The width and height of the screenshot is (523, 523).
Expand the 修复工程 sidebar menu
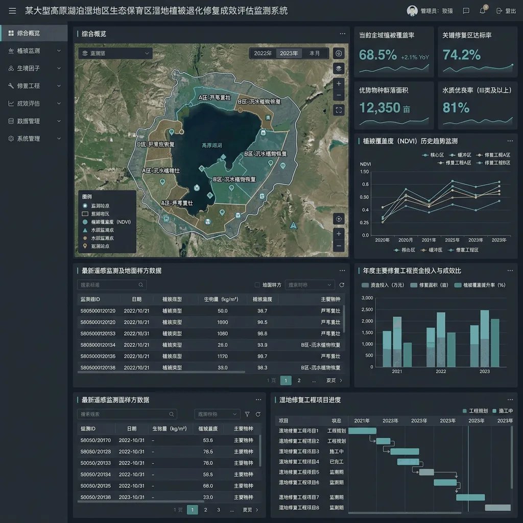coord(34,86)
